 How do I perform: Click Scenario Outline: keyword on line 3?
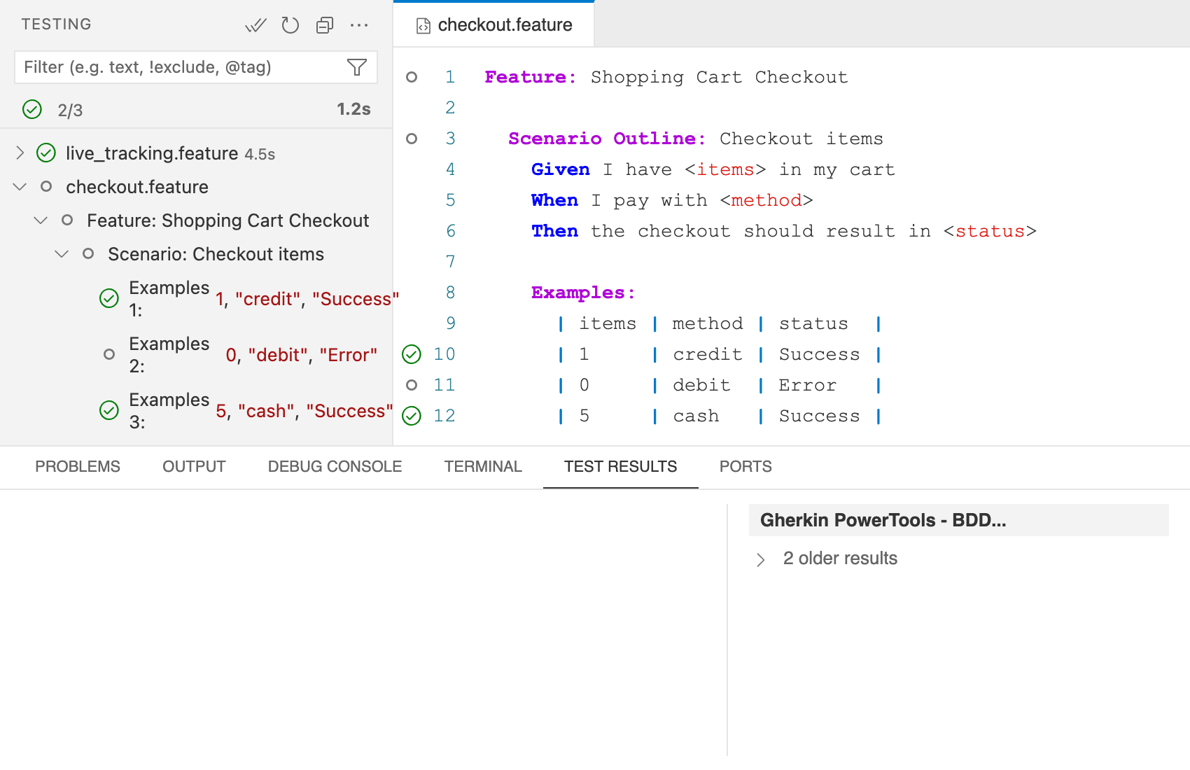pyautogui.click(x=607, y=139)
